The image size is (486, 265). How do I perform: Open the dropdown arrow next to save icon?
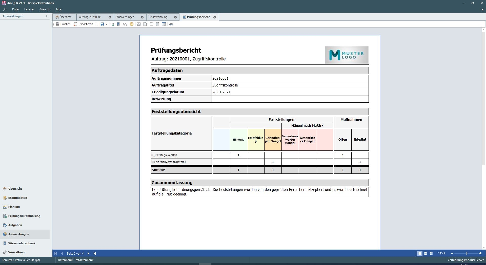[x=106, y=24]
